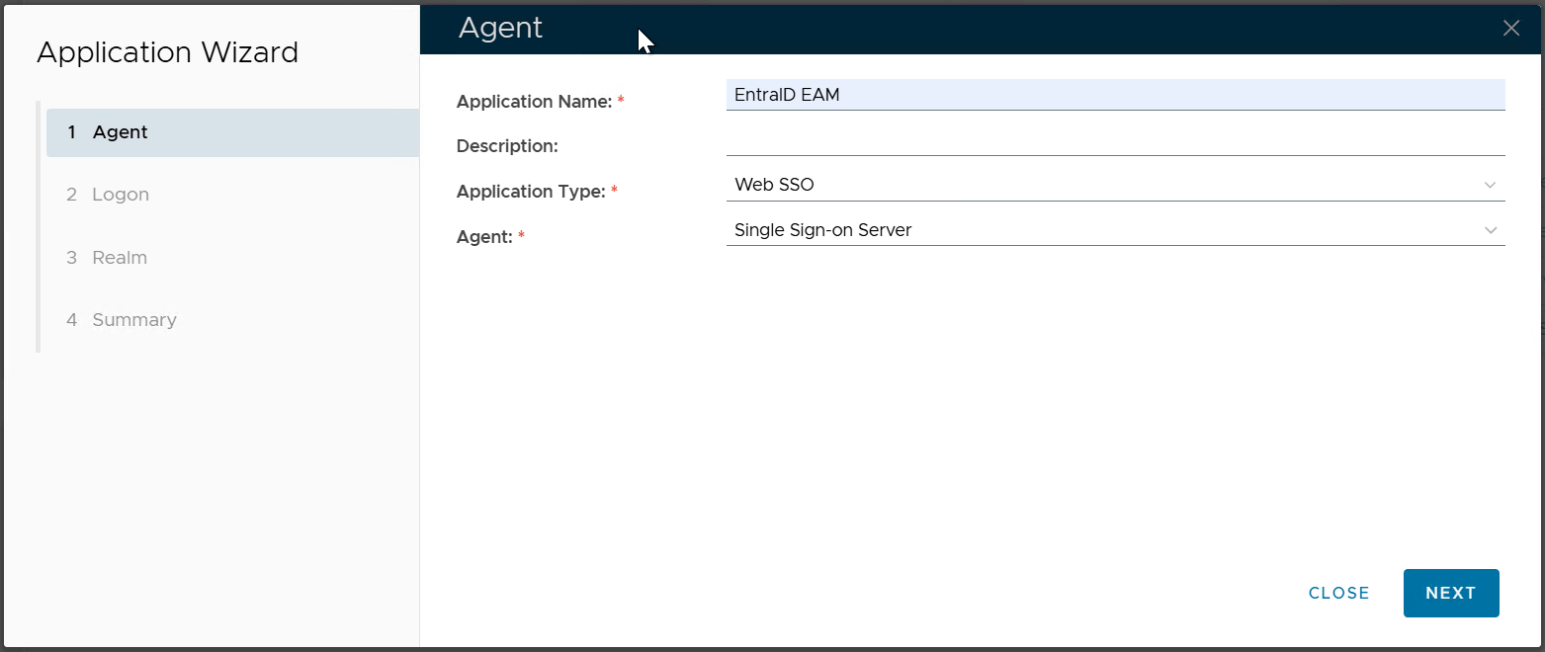Click into the empty Description field
The width and height of the screenshot is (1545, 652).
point(1114,141)
